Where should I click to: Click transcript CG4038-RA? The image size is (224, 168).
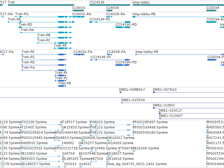click(x=109, y=17)
